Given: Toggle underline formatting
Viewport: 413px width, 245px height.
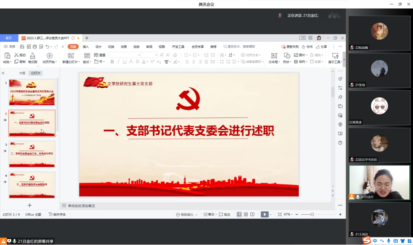Looking at the screenshot, I should (125, 62).
